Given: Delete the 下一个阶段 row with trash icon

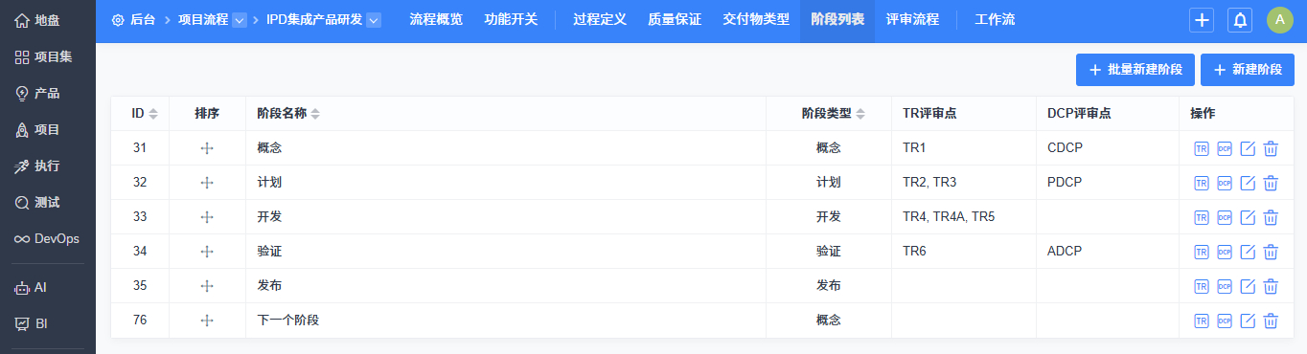Looking at the screenshot, I should point(1271,321).
